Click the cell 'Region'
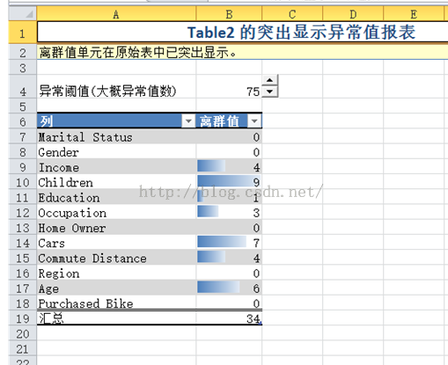The width and height of the screenshot is (448, 365). [x=116, y=273]
